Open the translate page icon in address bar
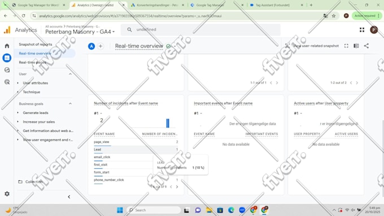Viewport: 384px width, 216px height. (325, 16)
